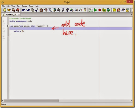Click the blue question-mark person icon
This screenshot has width=135, height=108.
tap(123, 10)
